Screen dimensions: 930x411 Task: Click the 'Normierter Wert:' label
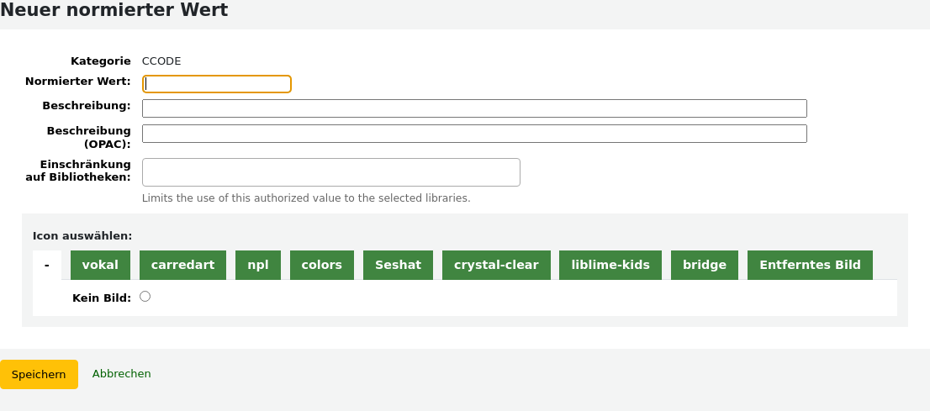(78, 82)
